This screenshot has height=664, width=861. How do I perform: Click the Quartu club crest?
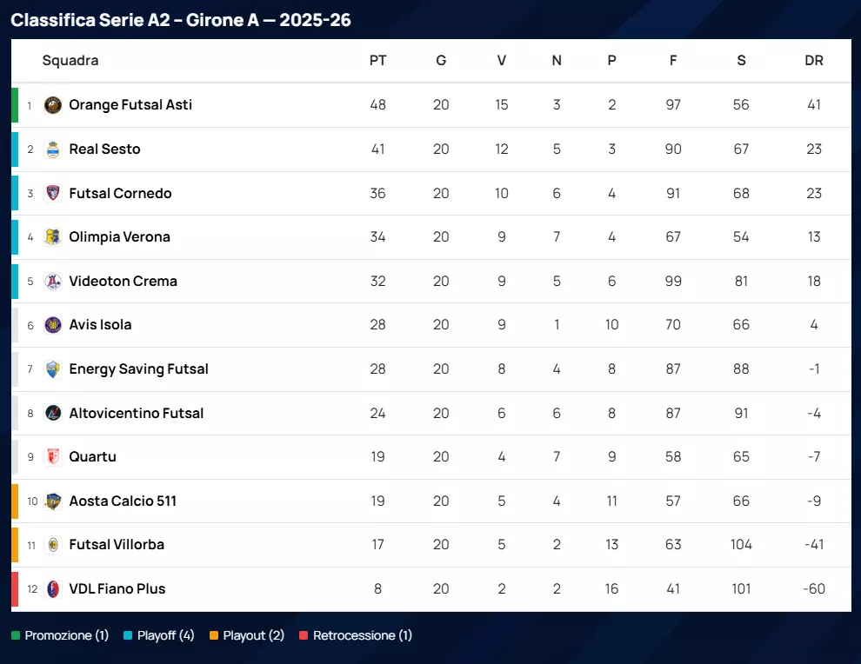(x=53, y=457)
